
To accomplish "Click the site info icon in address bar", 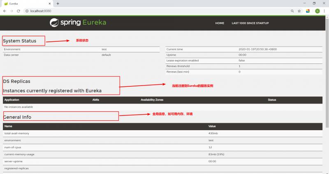I will pyautogui.click(x=27, y=11).
